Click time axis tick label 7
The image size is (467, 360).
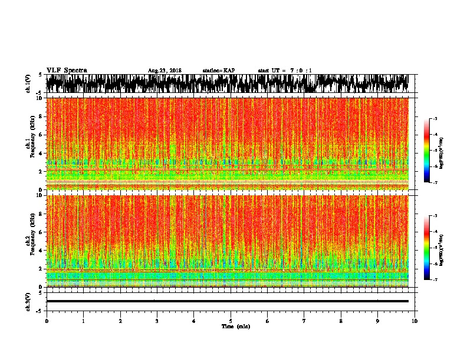click(304, 321)
